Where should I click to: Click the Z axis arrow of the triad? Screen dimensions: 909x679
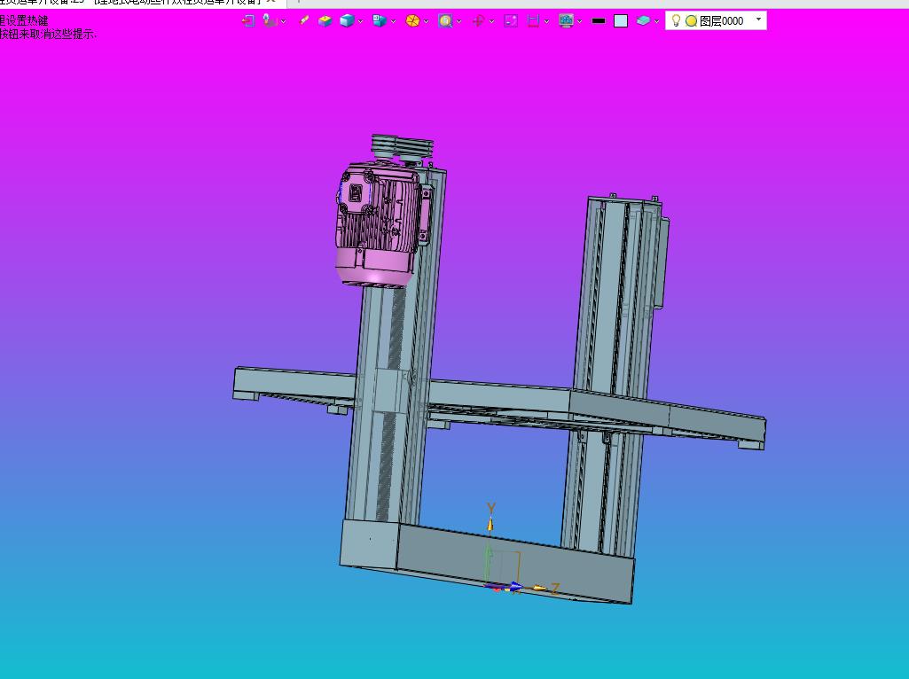pyautogui.click(x=539, y=588)
